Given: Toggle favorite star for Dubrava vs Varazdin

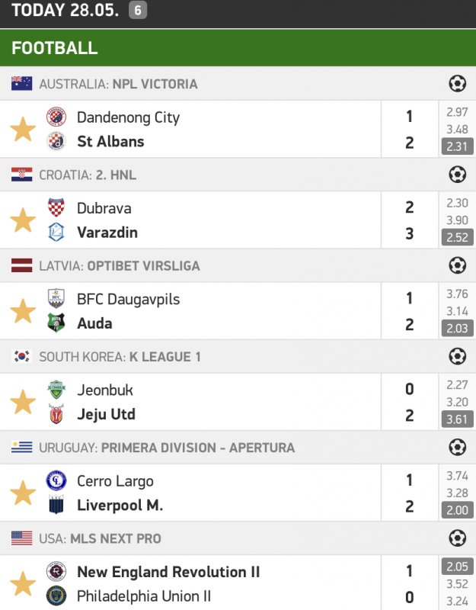Looking at the screenshot, I should coord(23,220).
